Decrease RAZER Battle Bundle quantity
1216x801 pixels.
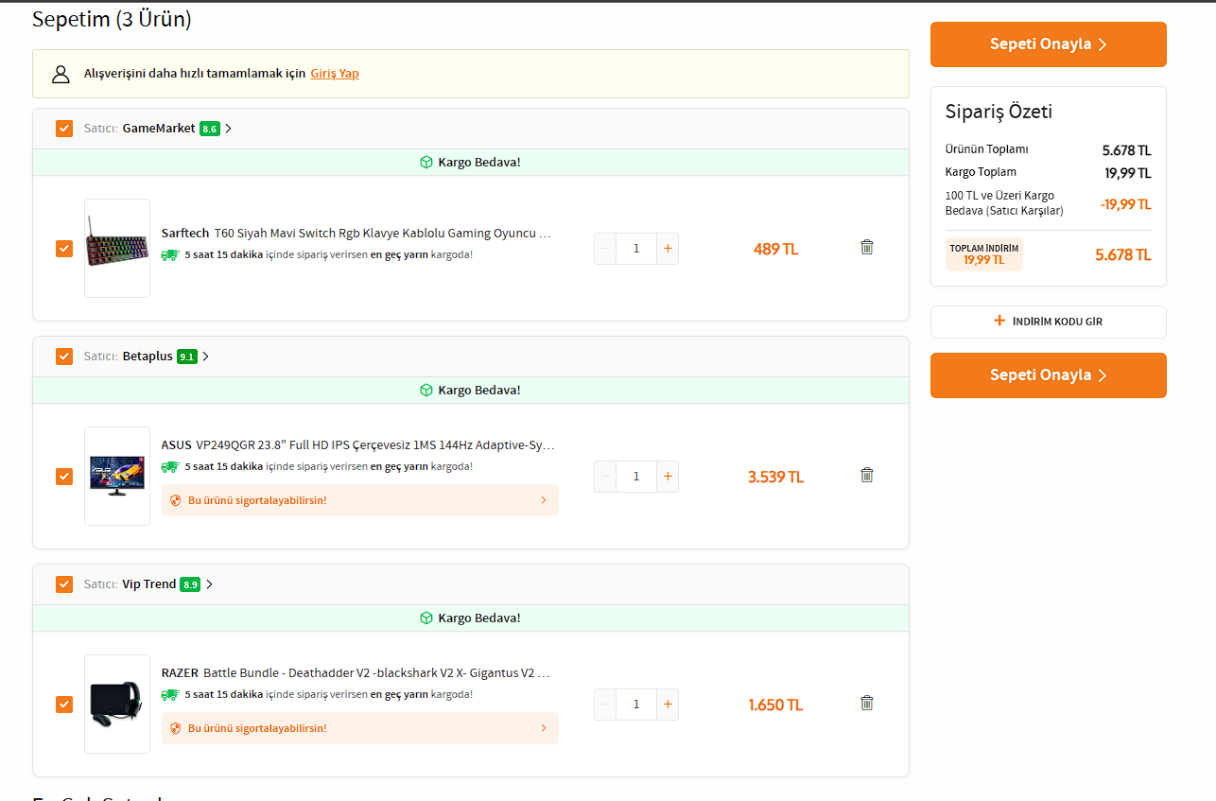tap(605, 705)
